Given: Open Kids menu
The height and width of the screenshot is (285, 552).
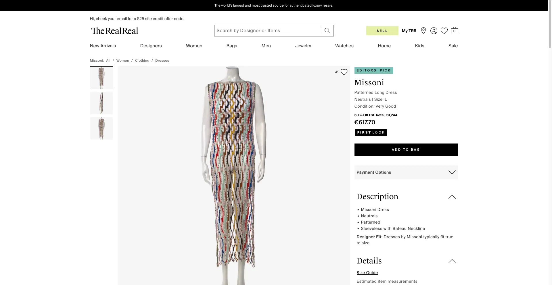Looking at the screenshot, I should (419, 46).
